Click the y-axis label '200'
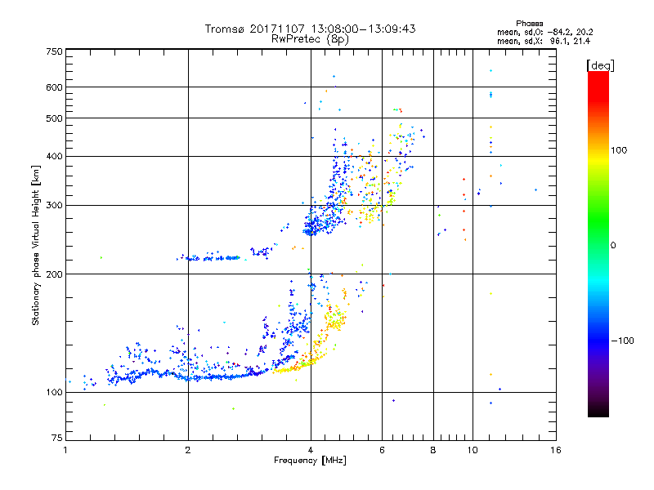Image resolution: width=654 pixels, height=490 pixels. tap(54, 274)
